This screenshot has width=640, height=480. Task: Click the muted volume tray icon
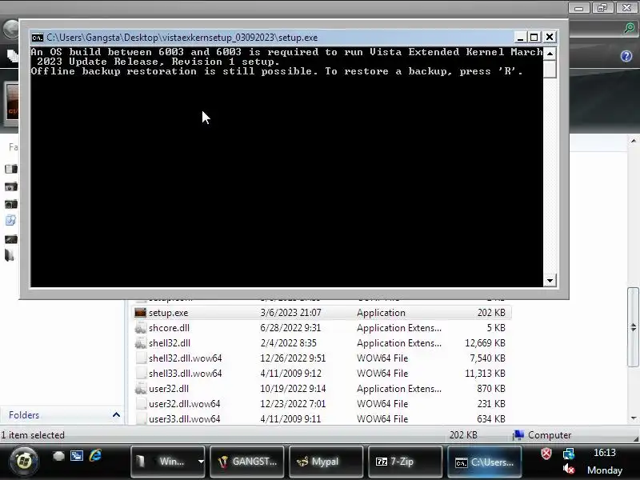coord(569,470)
